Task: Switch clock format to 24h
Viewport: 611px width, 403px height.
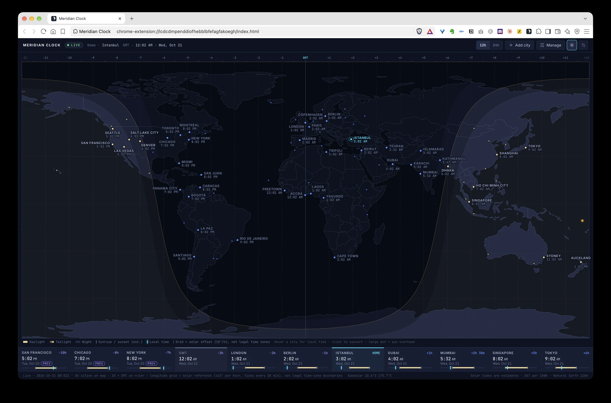Action: coord(496,45)
